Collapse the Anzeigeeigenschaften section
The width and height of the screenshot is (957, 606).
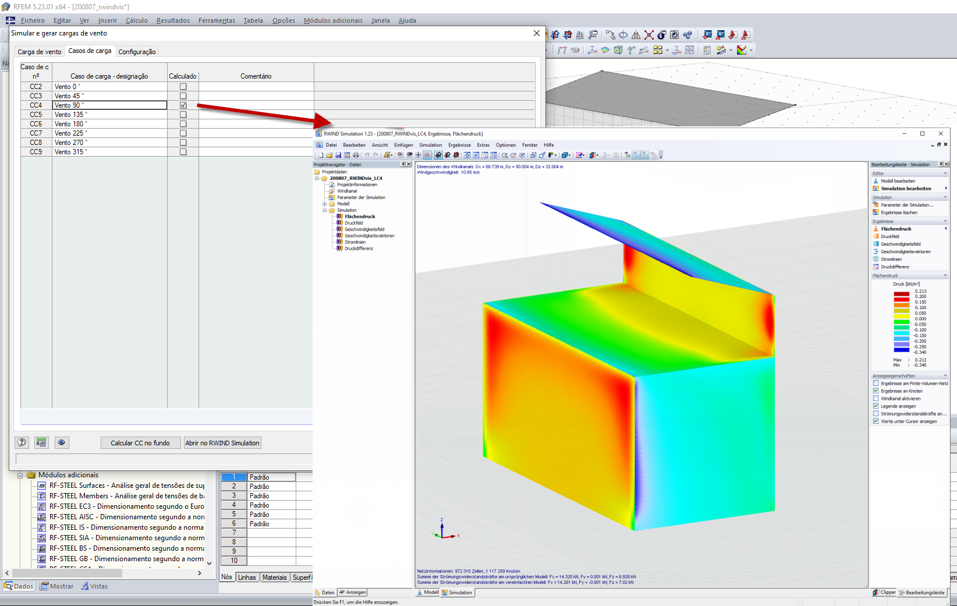tap(944, 375)
